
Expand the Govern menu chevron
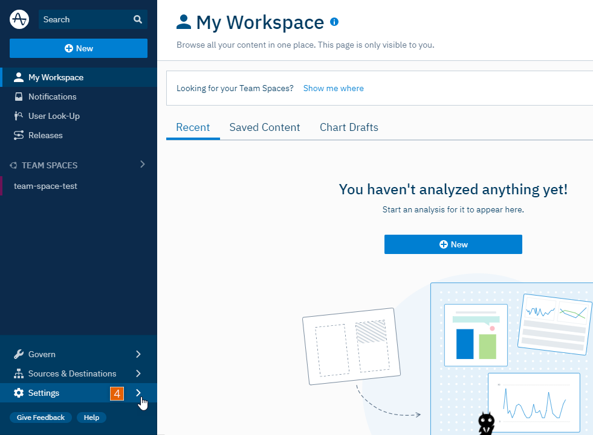click(138, 354)
